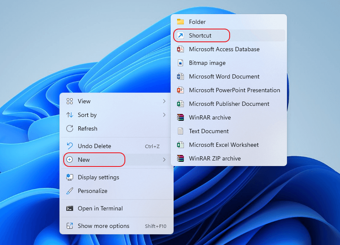Select Refresh from the context menu
This screenshot has width=340, height=245.
click(116, 128)
